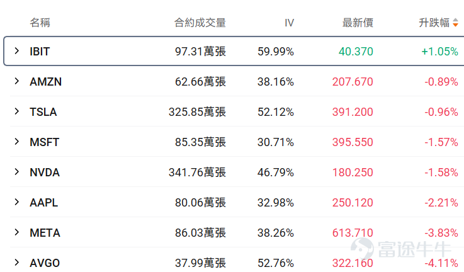
Task: Click AMZN IV value 38.16%
Action: [x=276, y=82]
